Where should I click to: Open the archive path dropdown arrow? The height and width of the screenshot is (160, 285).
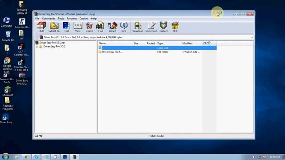tap(252, 37)
